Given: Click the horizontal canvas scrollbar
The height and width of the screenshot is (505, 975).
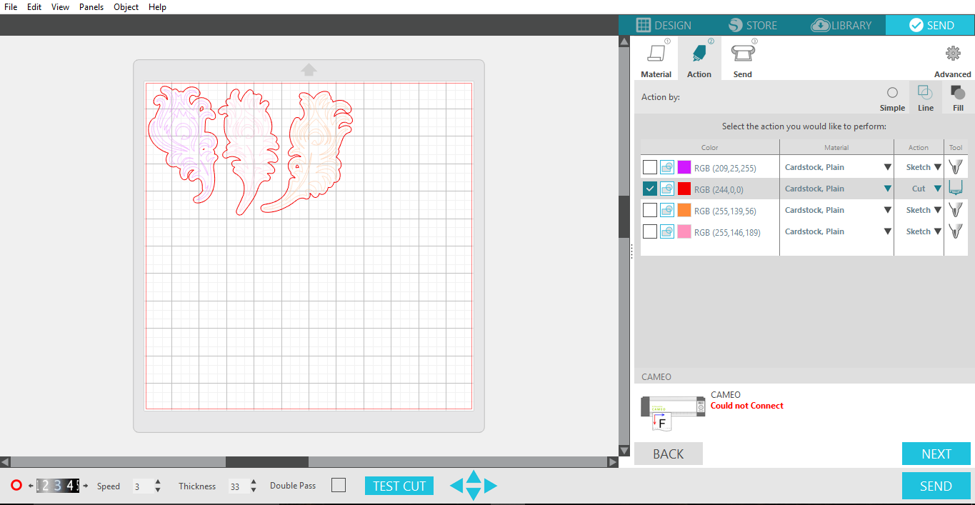Looking at the screenshot, I should 266,461.
